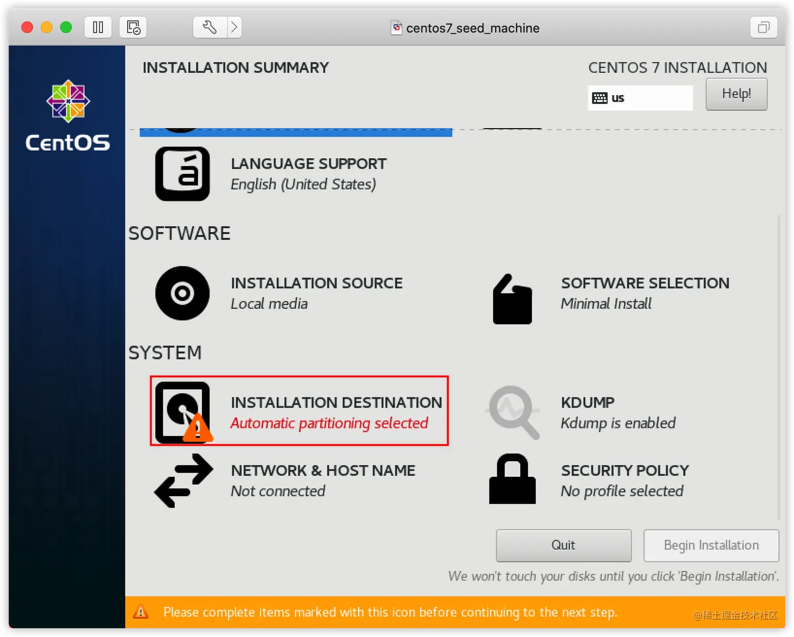Viewport: 794px width, 637px height.
Task: Click the CentOS logo in sidebar
Action: 68,116
